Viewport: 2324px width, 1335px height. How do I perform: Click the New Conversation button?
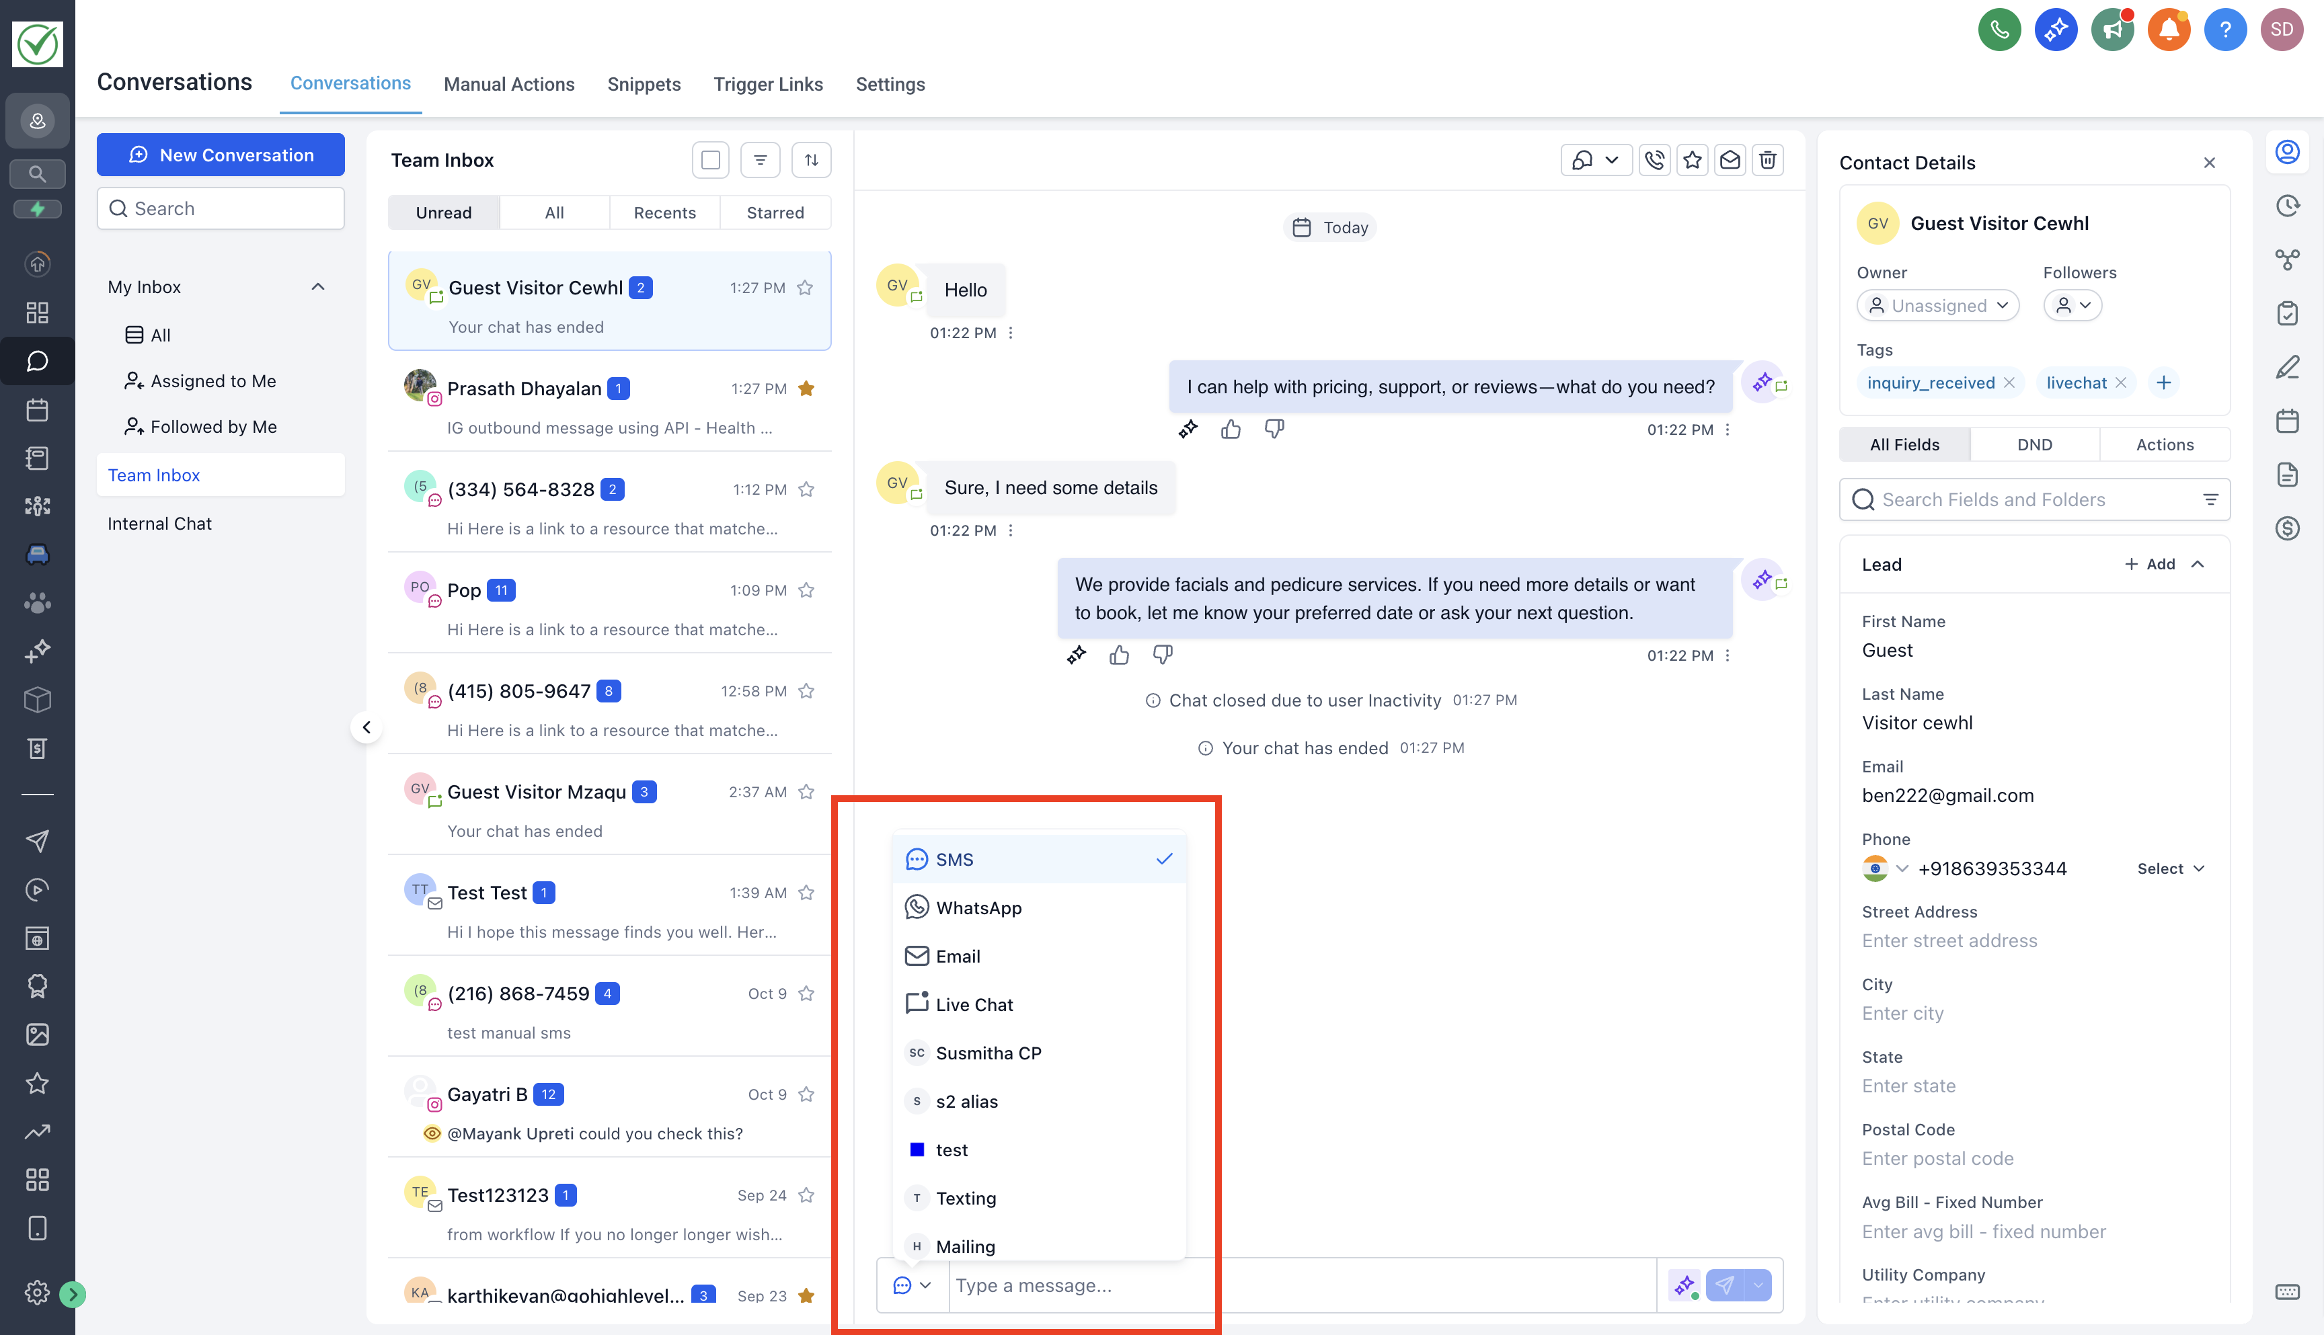[221, 155]
